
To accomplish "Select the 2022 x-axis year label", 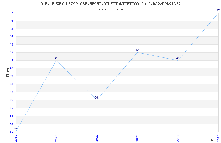I will point(138,138).
